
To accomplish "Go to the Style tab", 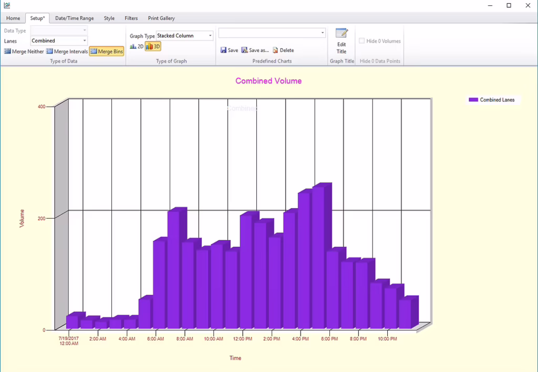I will coord(109,18).
